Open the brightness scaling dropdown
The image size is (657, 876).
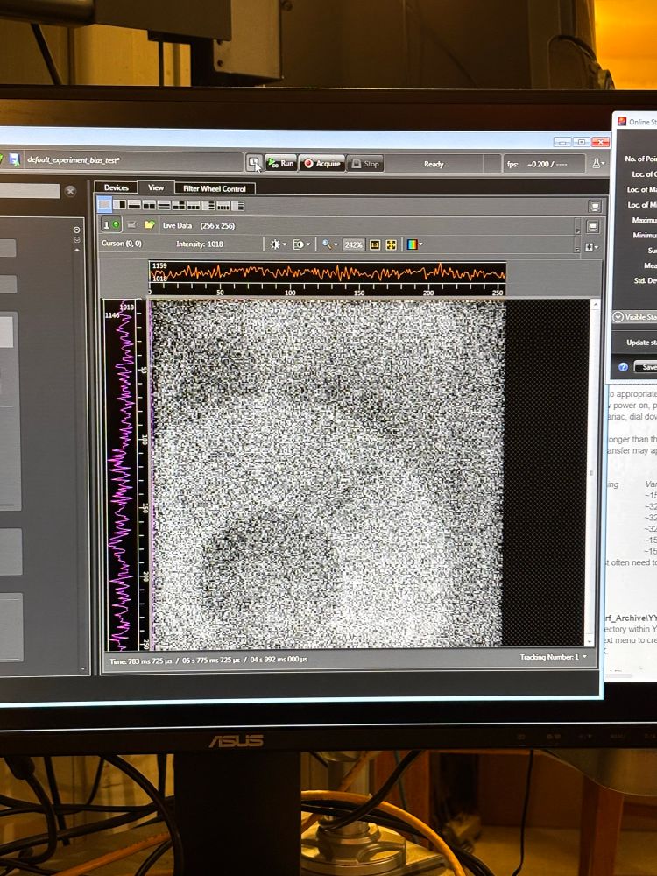click(x=278, y=244)
